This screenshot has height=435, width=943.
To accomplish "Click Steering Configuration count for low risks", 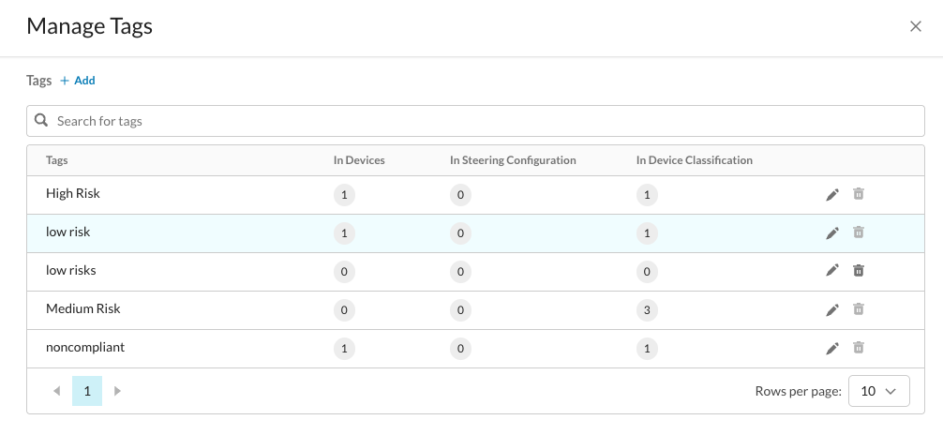I will (x=460, y=272).
